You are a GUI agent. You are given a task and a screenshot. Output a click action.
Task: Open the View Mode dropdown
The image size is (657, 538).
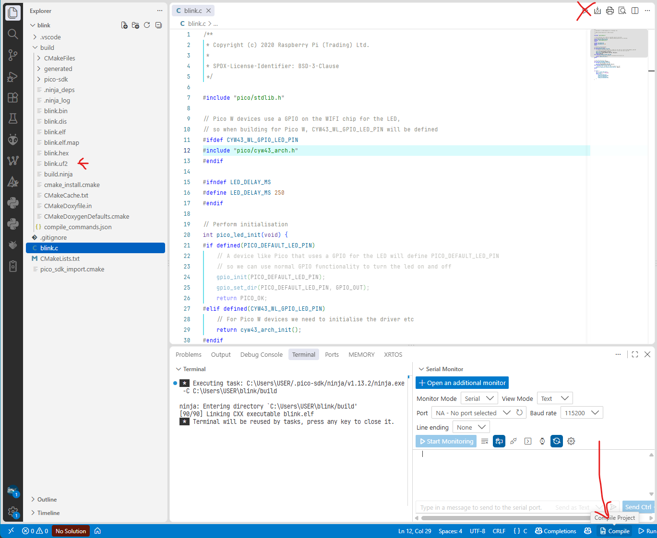tap(555, 398)
